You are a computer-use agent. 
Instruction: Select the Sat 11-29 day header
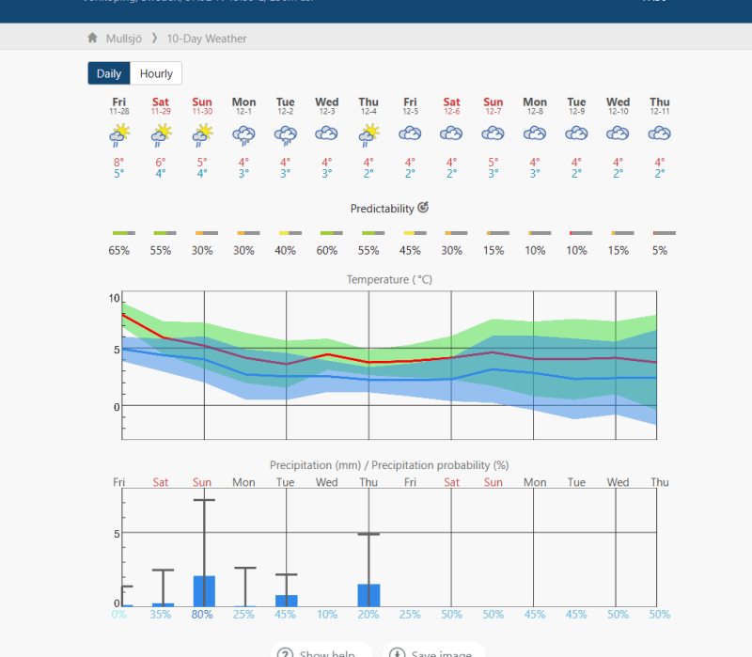tap(161, 105)
